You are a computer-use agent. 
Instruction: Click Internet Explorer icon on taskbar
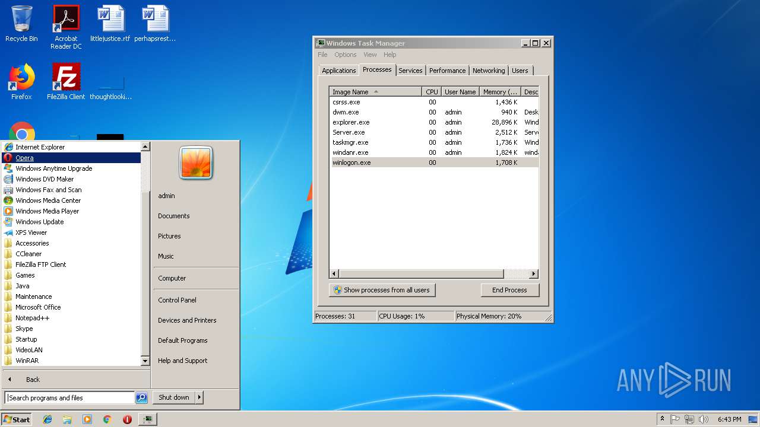(x=47, y=419)
